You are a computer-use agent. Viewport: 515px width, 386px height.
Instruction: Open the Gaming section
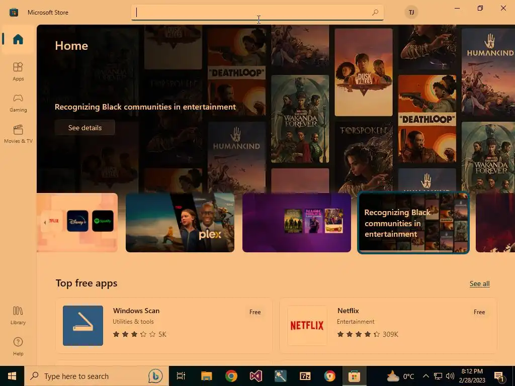pos(18,103)
